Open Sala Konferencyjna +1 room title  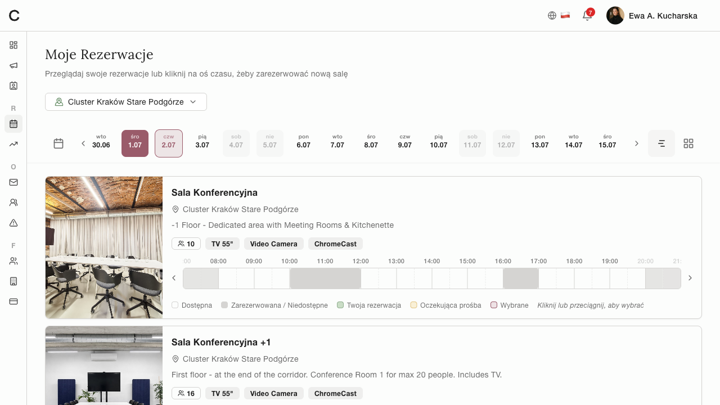221,342
